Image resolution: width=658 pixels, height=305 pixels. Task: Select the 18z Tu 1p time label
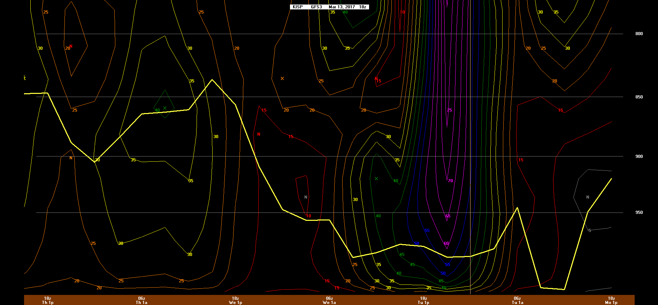click(x=423, y=300)
